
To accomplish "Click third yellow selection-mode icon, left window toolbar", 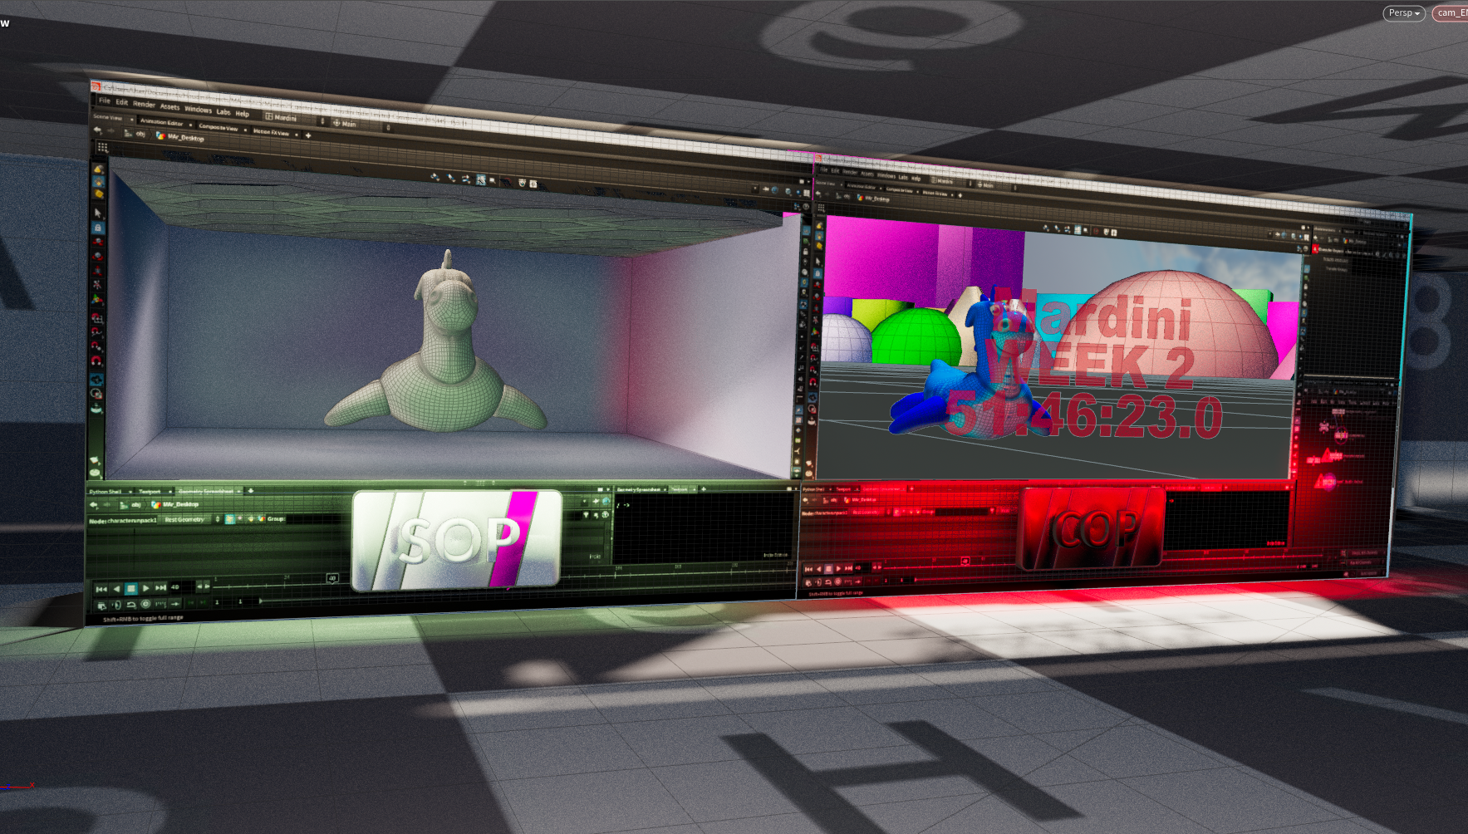I will 98,194.
